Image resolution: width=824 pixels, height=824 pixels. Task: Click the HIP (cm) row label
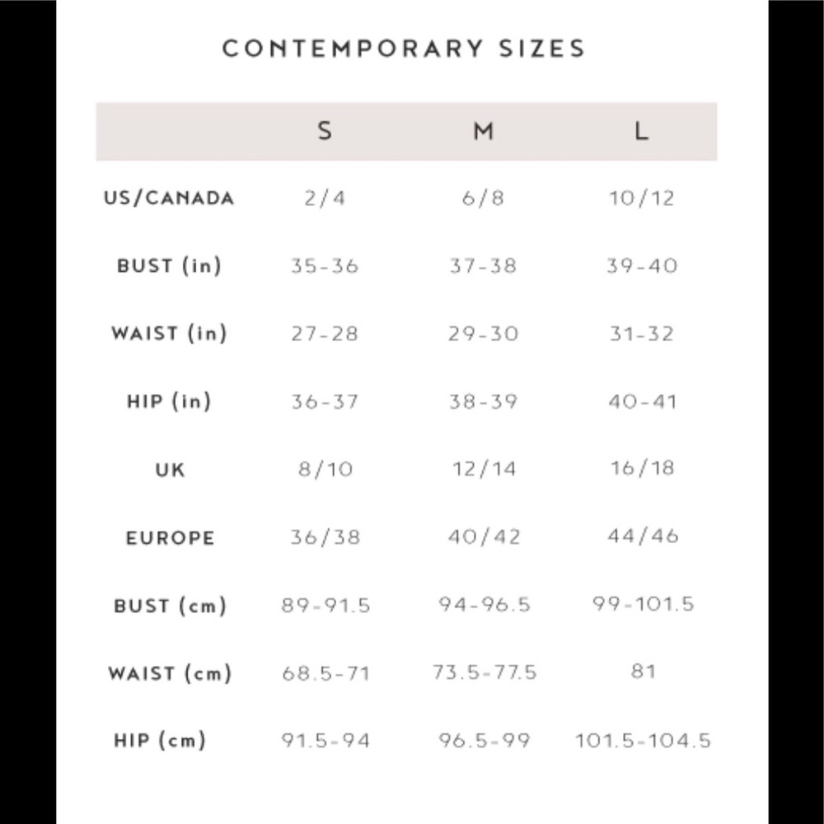(x=161, y=741)
